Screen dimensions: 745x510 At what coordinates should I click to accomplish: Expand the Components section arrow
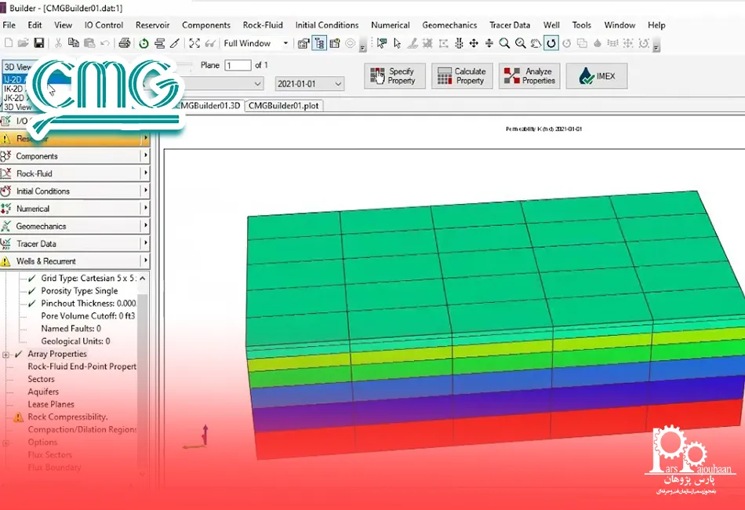(145, 156)
